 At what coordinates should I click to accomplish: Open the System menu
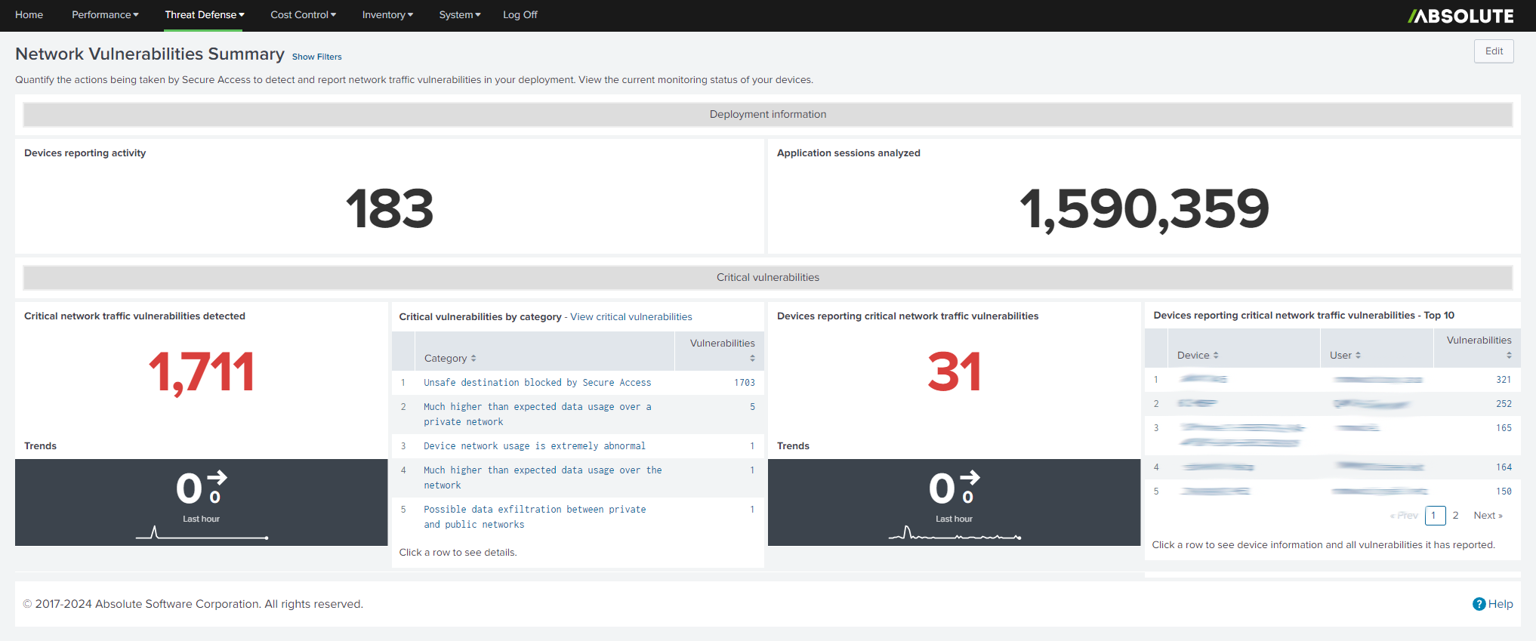point(459,15)
